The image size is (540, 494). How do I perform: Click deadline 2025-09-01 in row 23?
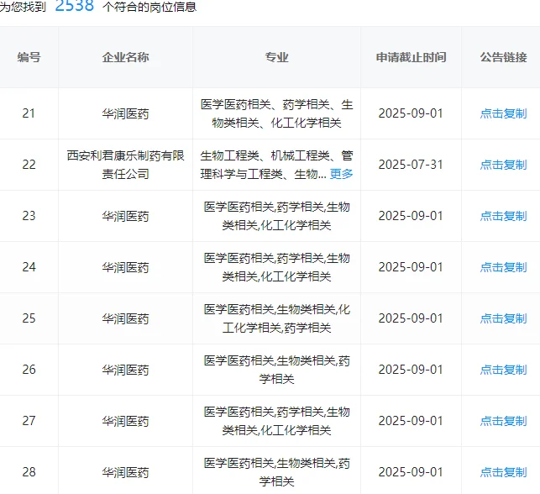[x=411, y=216]
